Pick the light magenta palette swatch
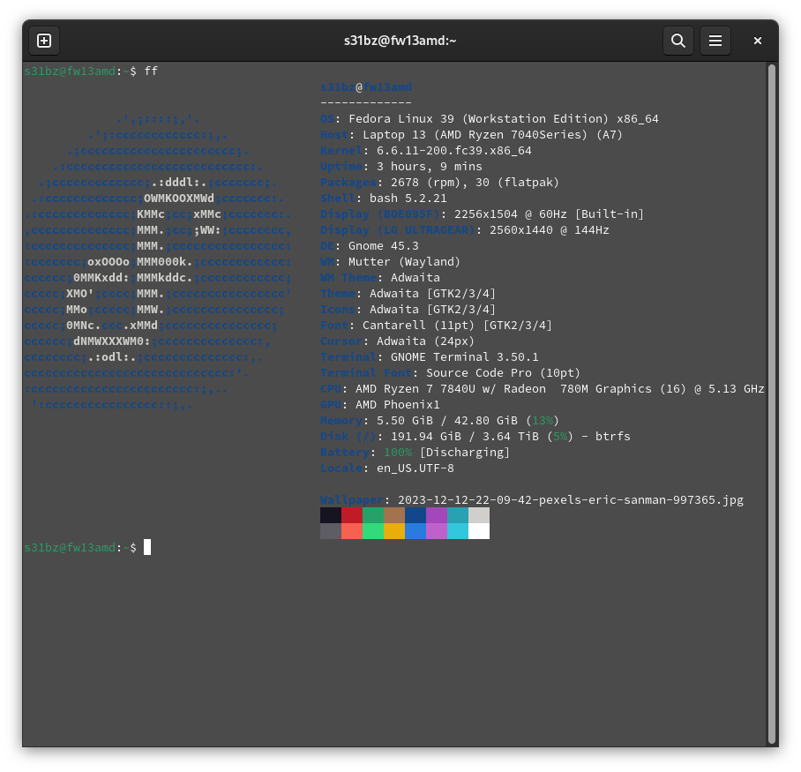Screen dimensions: 801x772 (437, 531)
